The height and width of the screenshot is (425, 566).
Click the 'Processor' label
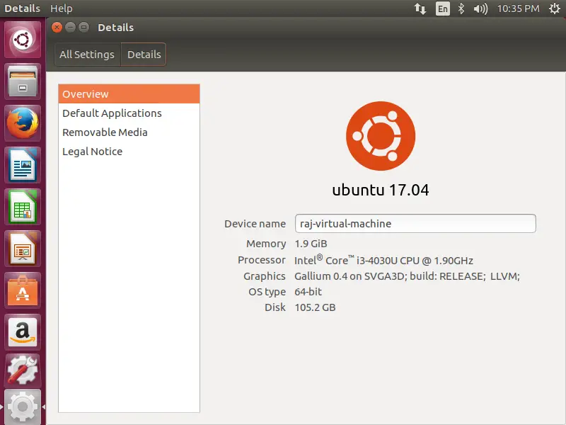click(x=262, y=260)
